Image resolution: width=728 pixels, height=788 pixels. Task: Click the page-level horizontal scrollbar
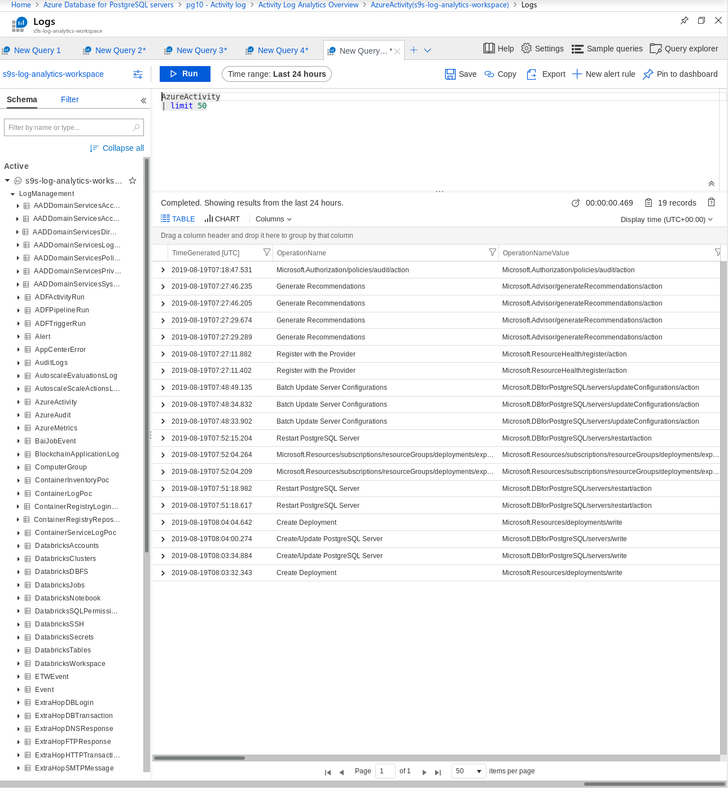(655, 784)
